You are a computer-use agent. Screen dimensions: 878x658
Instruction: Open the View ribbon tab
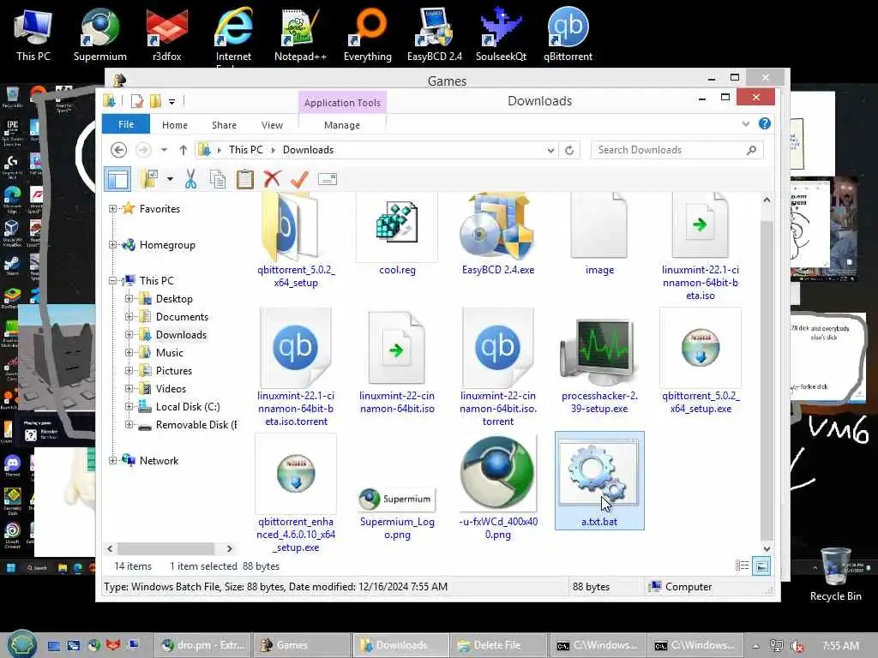[x=272, y=125]
